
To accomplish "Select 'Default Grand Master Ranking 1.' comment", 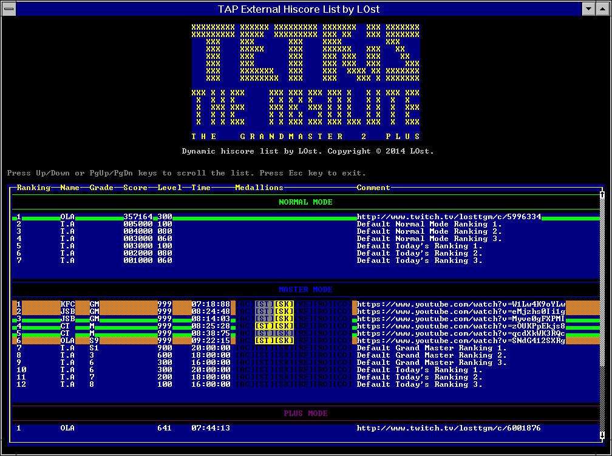I will click(x=432, y=348).
